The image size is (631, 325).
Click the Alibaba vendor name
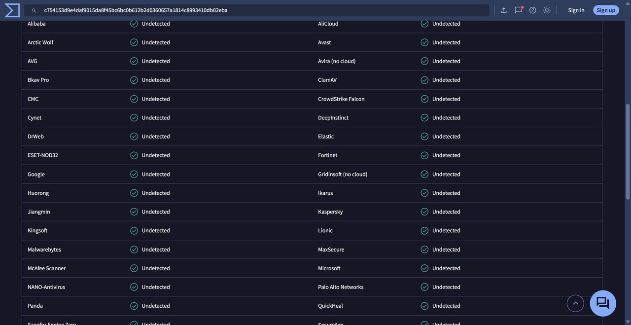pos(36,24)
